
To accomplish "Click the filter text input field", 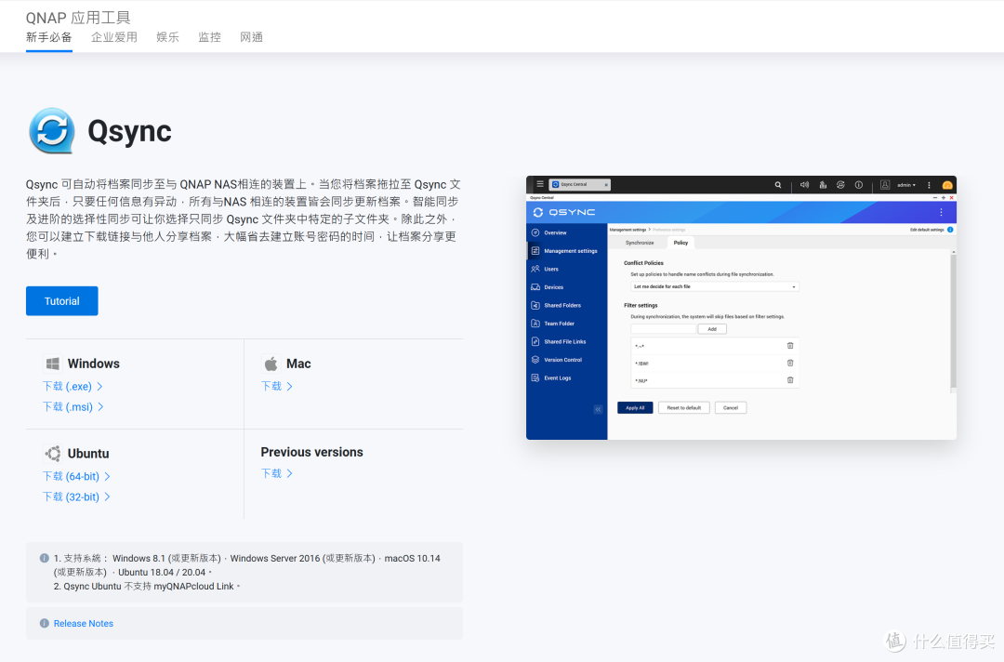I will [x=664, y=329].
